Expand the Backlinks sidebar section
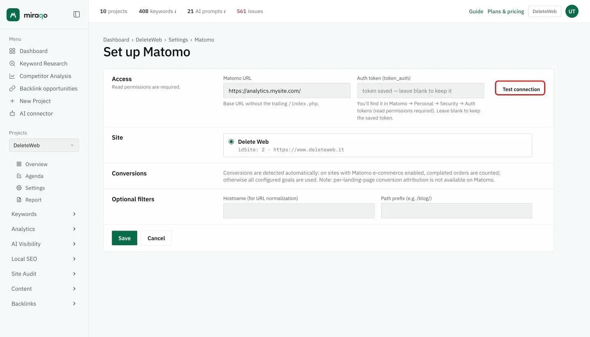 click(x=44, y=304)
